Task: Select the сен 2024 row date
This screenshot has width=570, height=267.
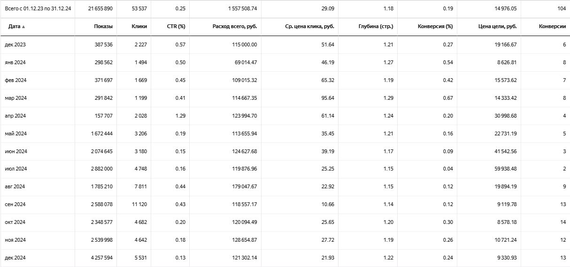Action: 15,205
